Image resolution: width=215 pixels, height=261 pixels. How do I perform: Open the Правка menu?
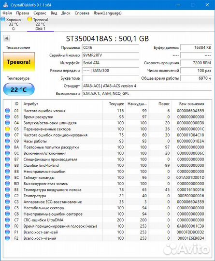coord(22,13)
